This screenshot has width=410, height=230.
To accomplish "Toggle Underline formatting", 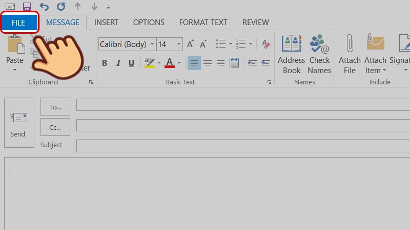I will tap(132, 63).
